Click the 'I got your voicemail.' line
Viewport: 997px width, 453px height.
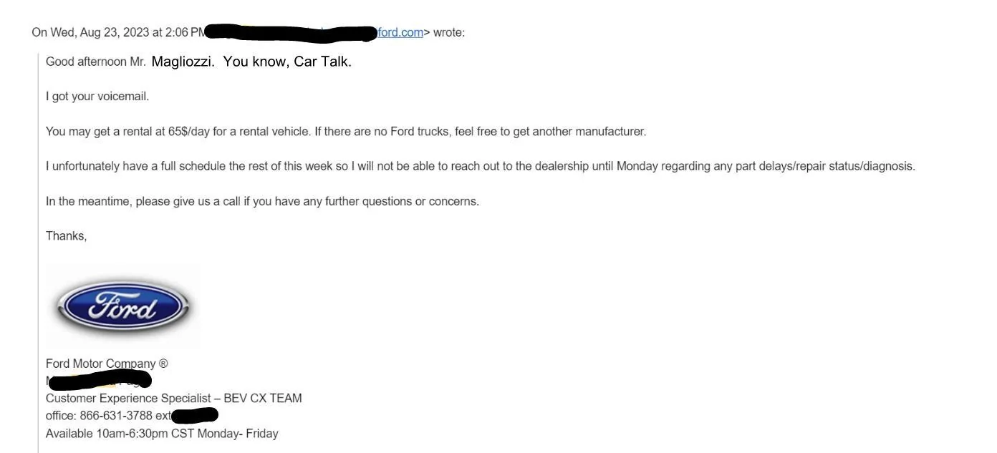click(x=97, y=96)
